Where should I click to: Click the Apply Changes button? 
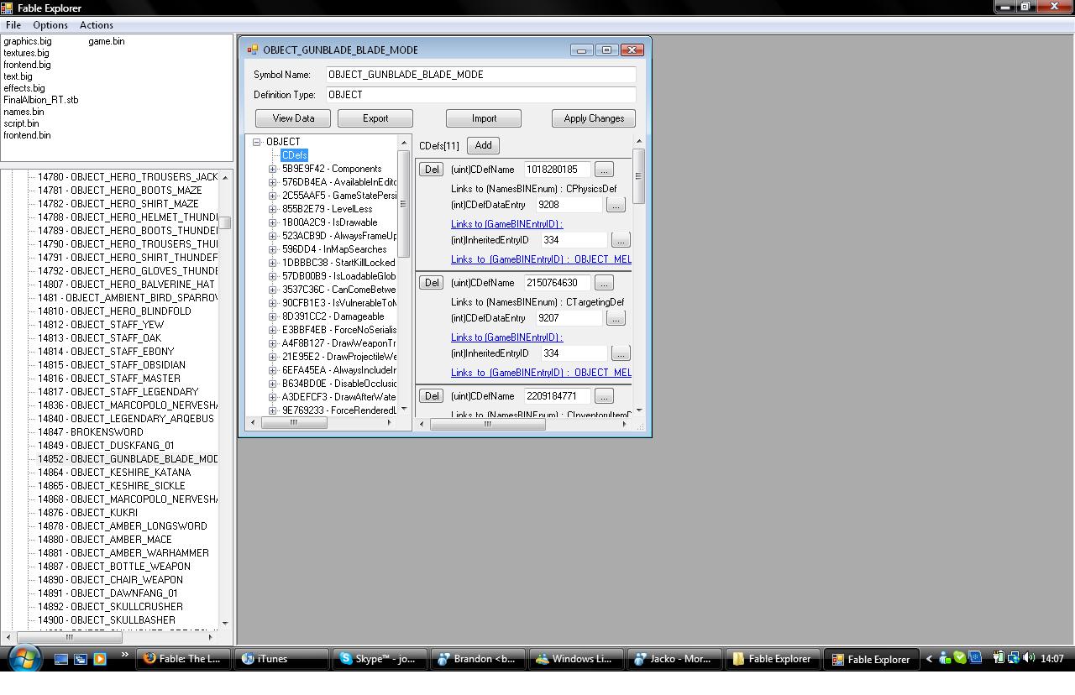coord(593,118)
